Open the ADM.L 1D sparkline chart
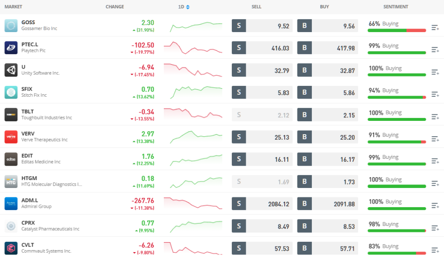 pos(193,203)
